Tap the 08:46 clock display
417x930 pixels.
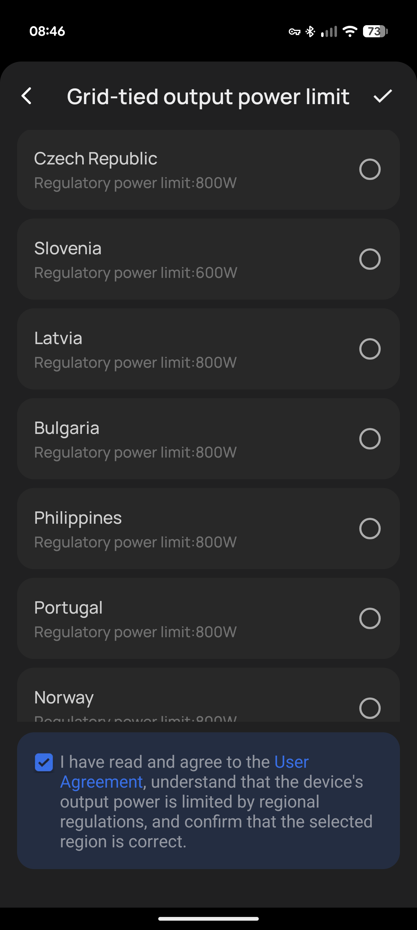(x=47, y=31)
